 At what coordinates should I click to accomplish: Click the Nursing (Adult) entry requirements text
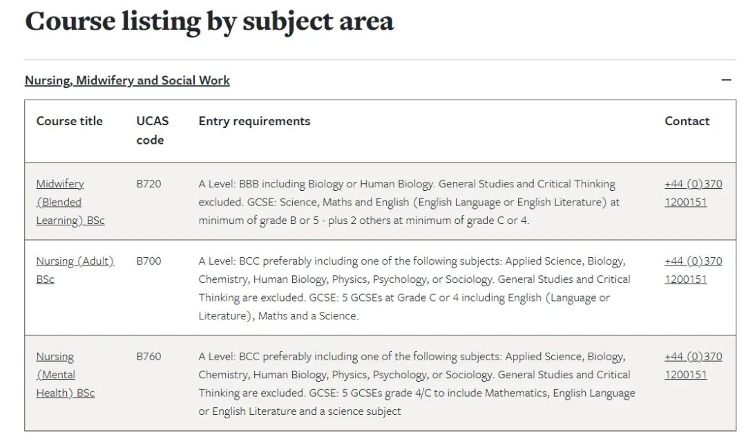[x=414, y=288]
